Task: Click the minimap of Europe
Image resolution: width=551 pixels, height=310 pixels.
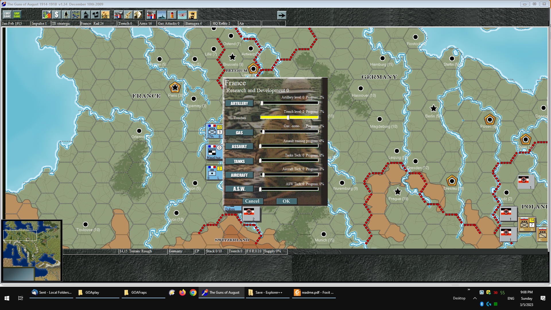Action: click(x=32, y=250)
